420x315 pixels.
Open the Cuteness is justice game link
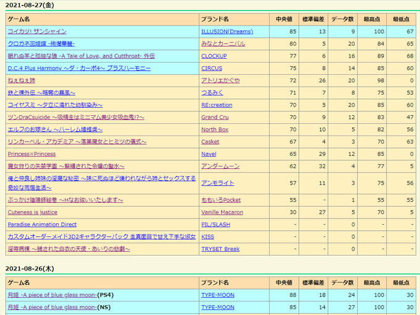32,212
